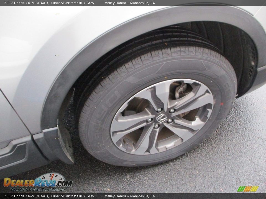
Task: Click "Valley Honda – Monroeville, PA" in header caption
Action: pyautogui.click(x=130, y=3)
